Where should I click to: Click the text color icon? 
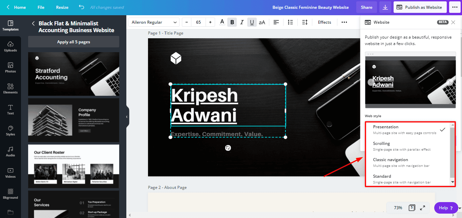[222, 22]
